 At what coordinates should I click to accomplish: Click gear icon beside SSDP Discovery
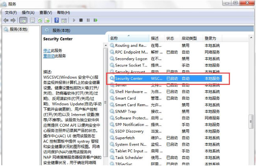(112, 131)
